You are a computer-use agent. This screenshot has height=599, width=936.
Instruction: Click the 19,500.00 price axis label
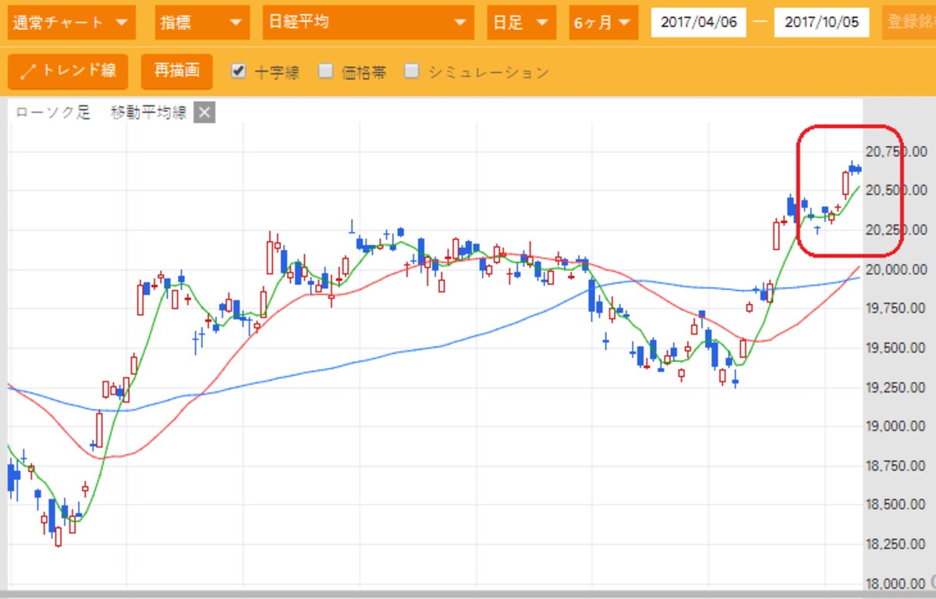(896, 348)
